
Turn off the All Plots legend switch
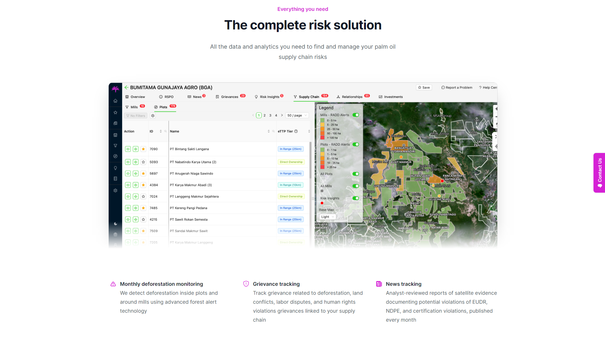pyautogui.click(x=356, y=174)
